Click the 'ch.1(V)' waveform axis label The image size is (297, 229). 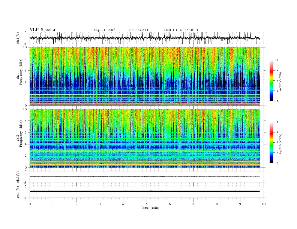tap(18, 38)
